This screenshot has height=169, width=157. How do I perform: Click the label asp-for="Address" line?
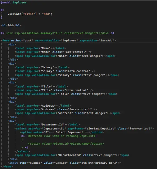[x=43, y=106]
